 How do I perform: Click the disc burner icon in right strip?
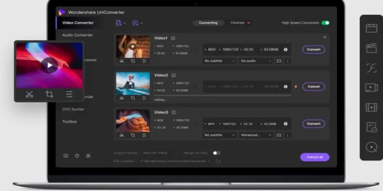click(372, 148)
